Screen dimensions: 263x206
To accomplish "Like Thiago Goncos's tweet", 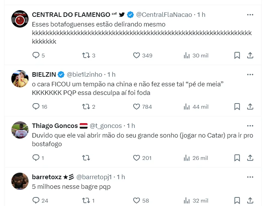I will [137, 158].
